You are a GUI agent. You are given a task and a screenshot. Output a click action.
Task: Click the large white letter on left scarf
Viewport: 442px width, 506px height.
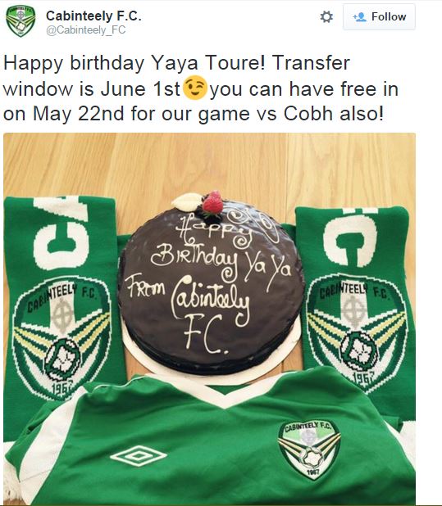coord(61,233)
